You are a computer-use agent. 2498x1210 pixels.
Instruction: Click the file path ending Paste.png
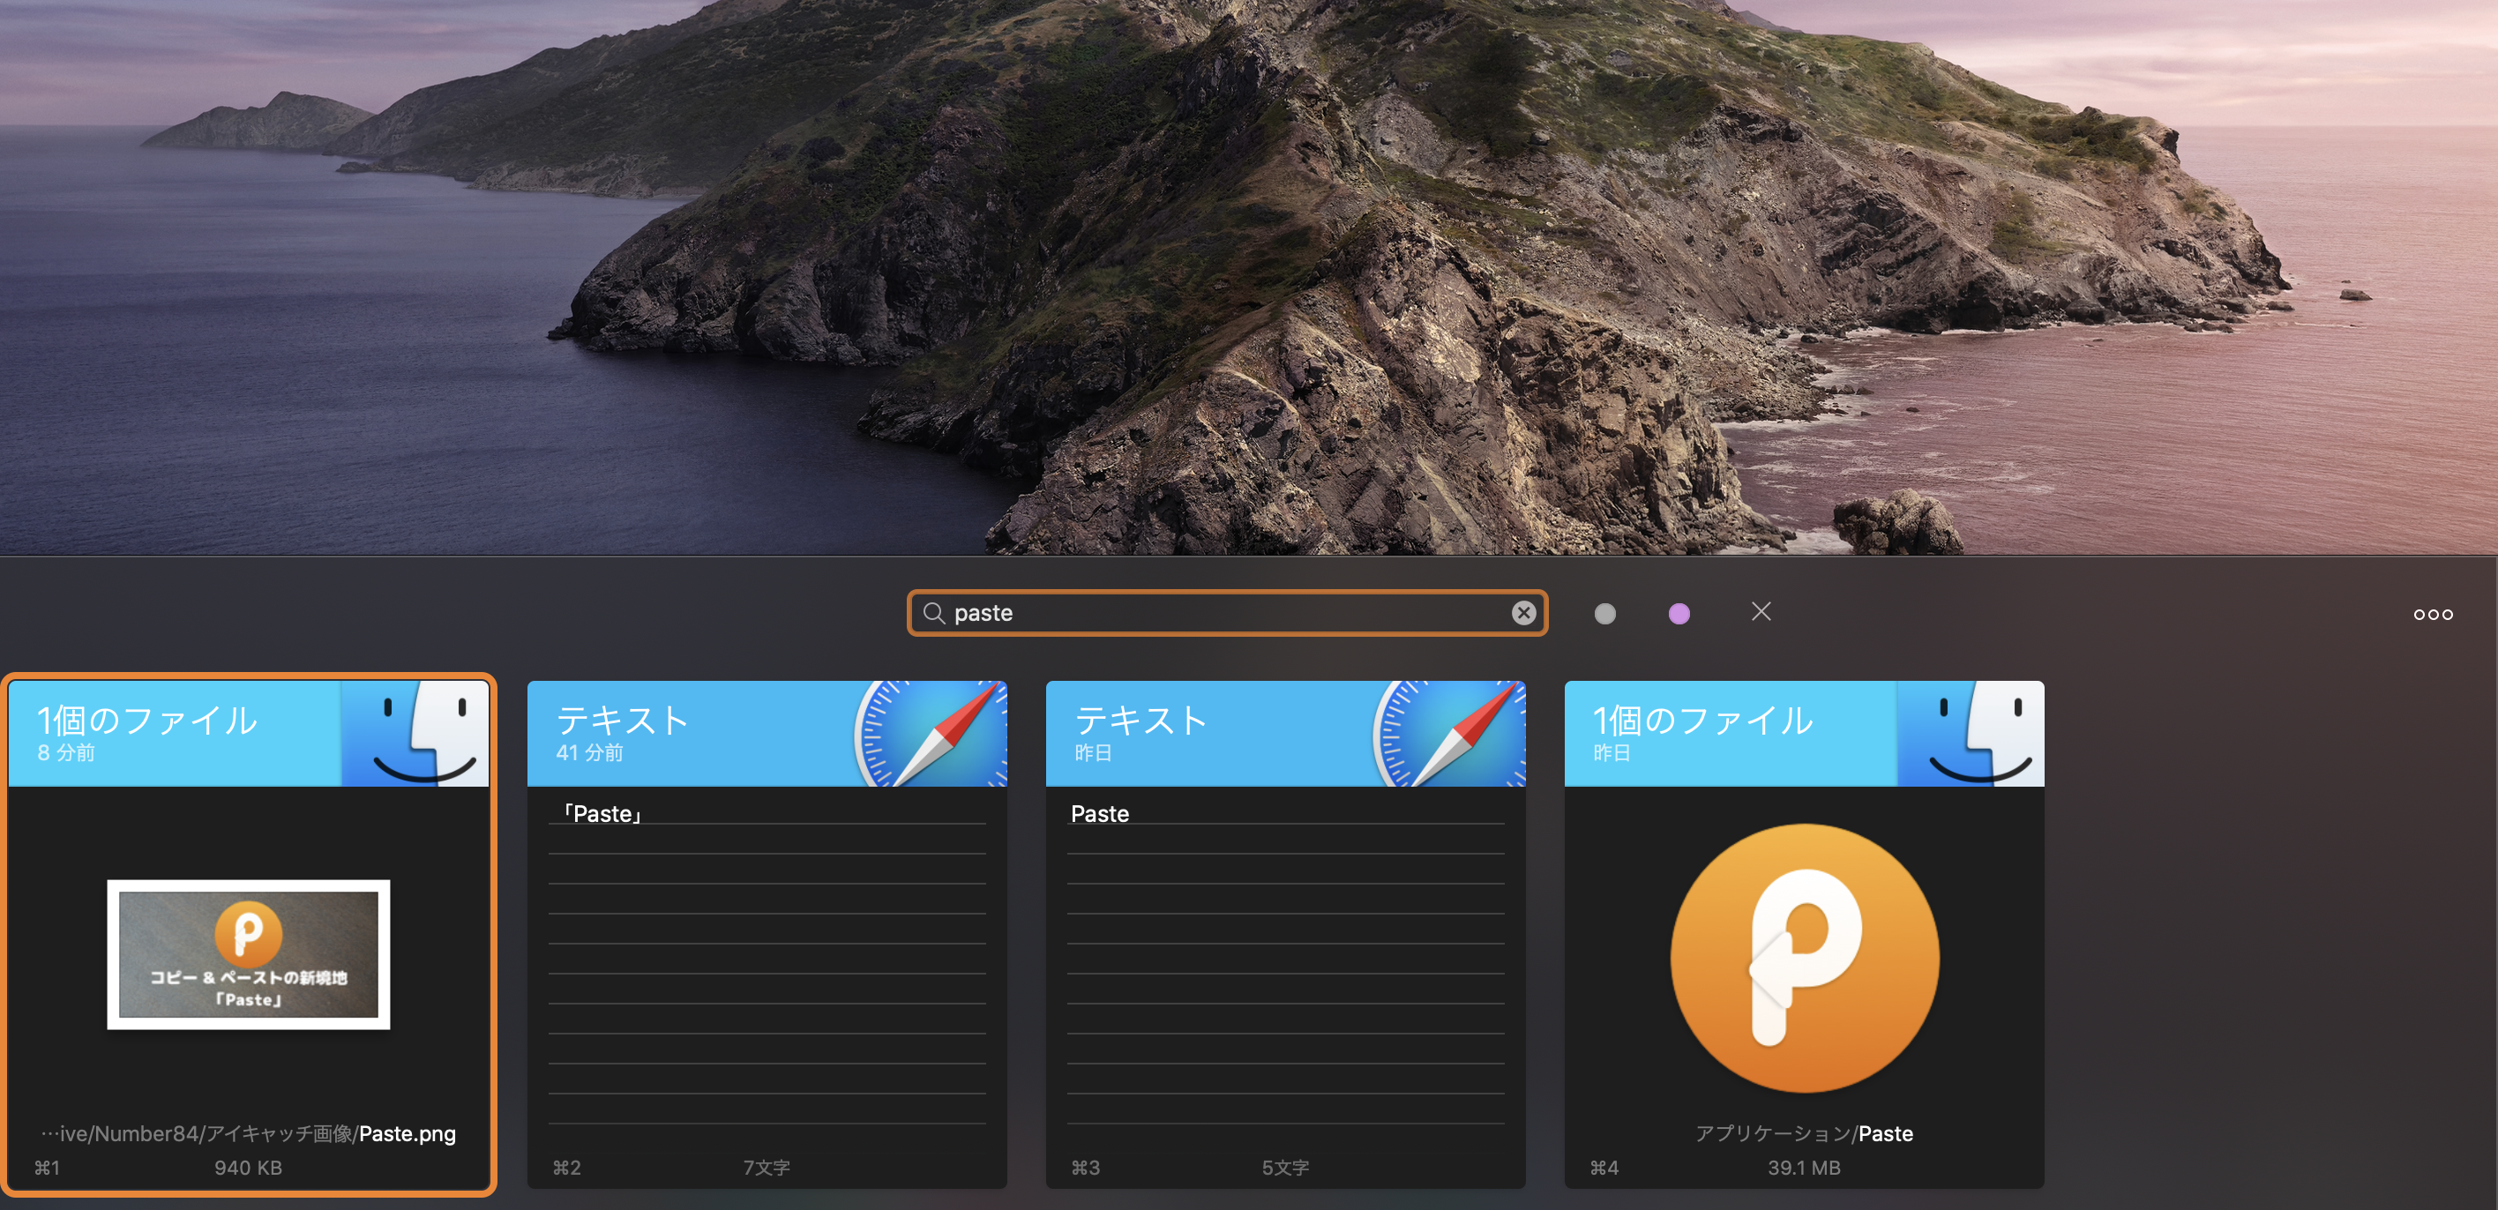(x=248, y=1133)
